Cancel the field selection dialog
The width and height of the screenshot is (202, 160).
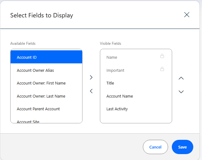(155, 147)
